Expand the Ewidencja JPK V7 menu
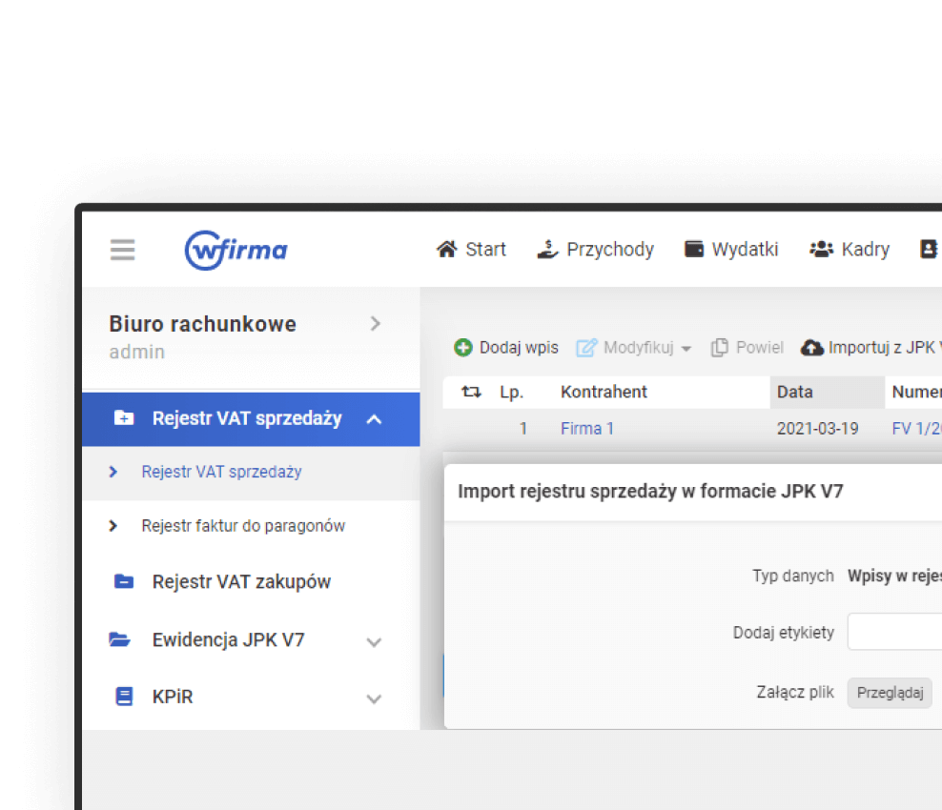Viewport: 942px width, 810px height. coord(374,641)
